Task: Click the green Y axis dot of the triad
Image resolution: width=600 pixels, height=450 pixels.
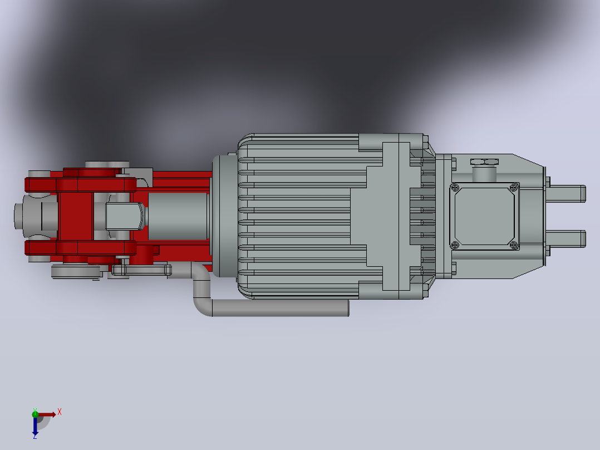Action: click(35, 414)
